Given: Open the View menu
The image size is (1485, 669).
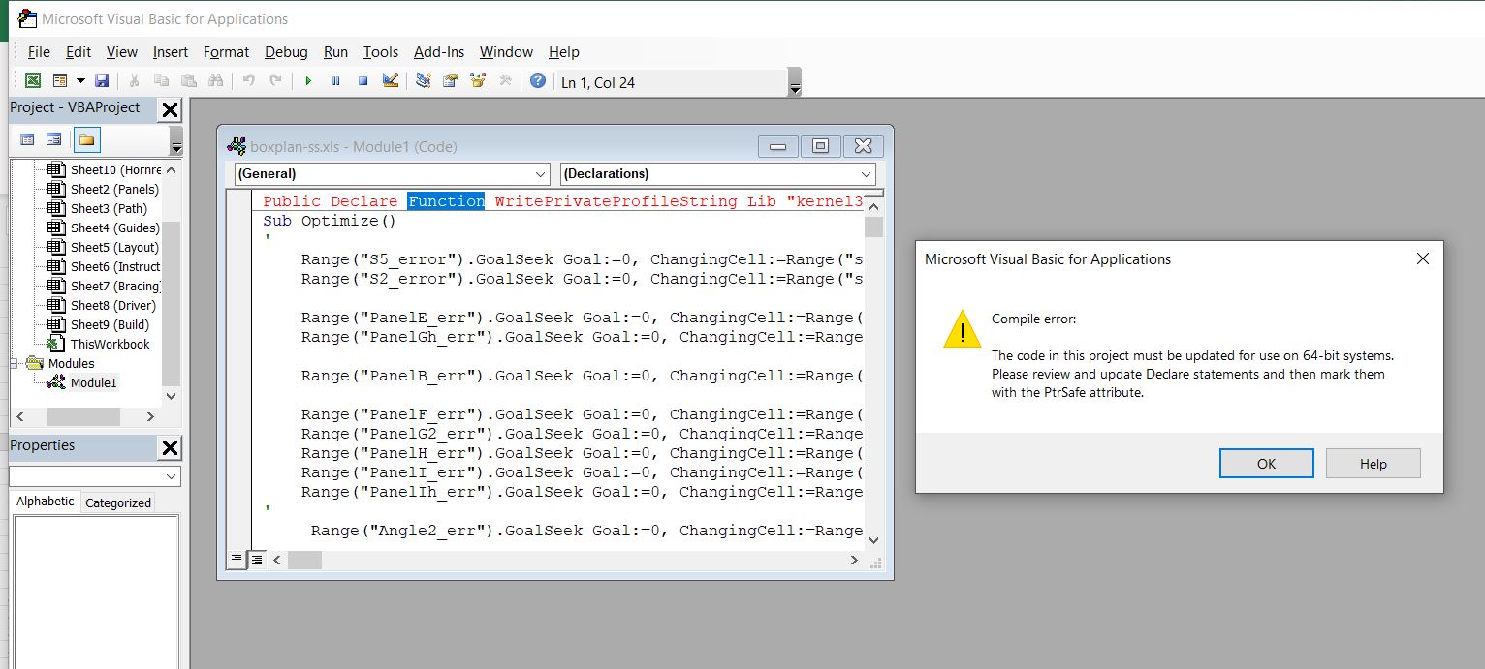Looking at the screenshot, I should coord(122,52).
